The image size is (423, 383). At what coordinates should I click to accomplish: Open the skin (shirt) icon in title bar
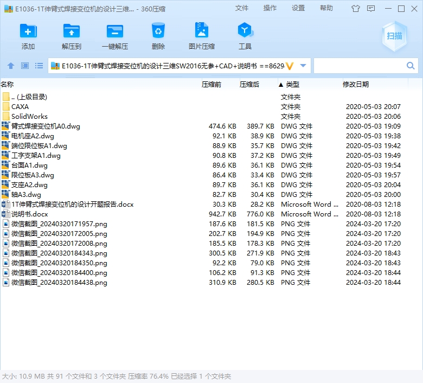[x=356, y=9]
